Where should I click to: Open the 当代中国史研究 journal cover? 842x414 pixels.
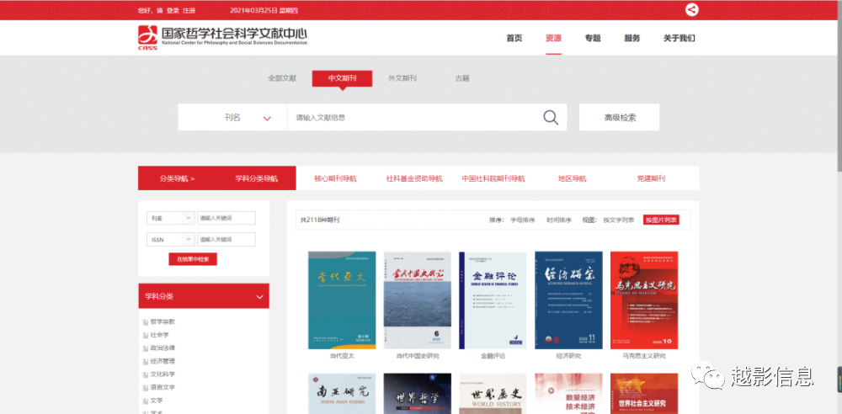coord(418,300)
